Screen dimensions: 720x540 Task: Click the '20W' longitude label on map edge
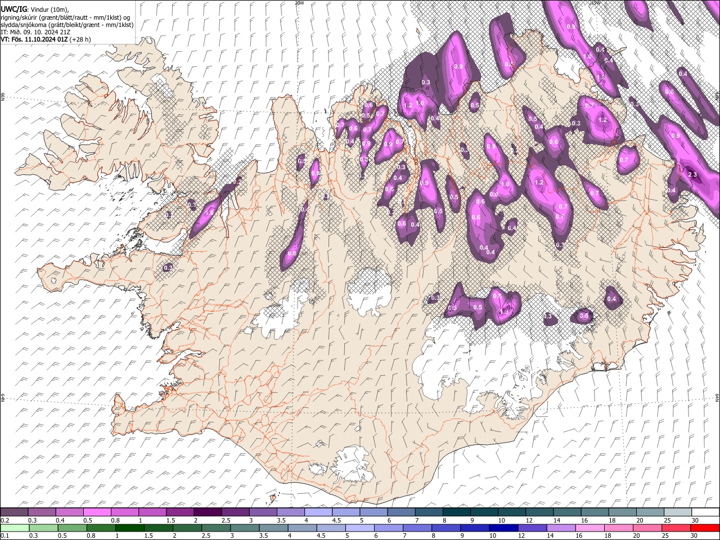pyautogui.click(x=299, y=3)
